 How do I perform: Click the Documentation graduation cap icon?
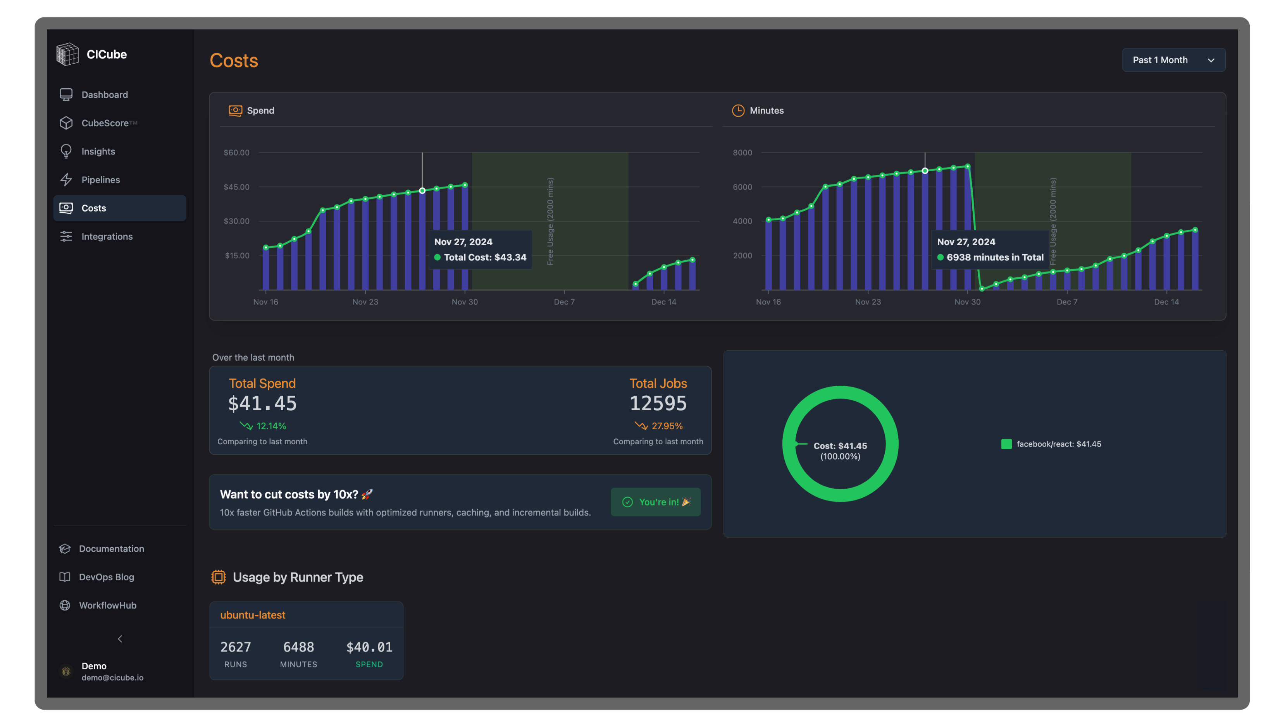point(65,548)
